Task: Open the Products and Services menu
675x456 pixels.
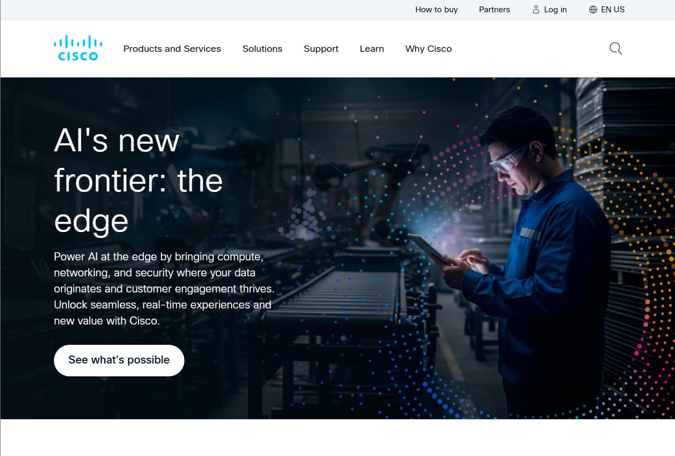Action: (172, 49)
